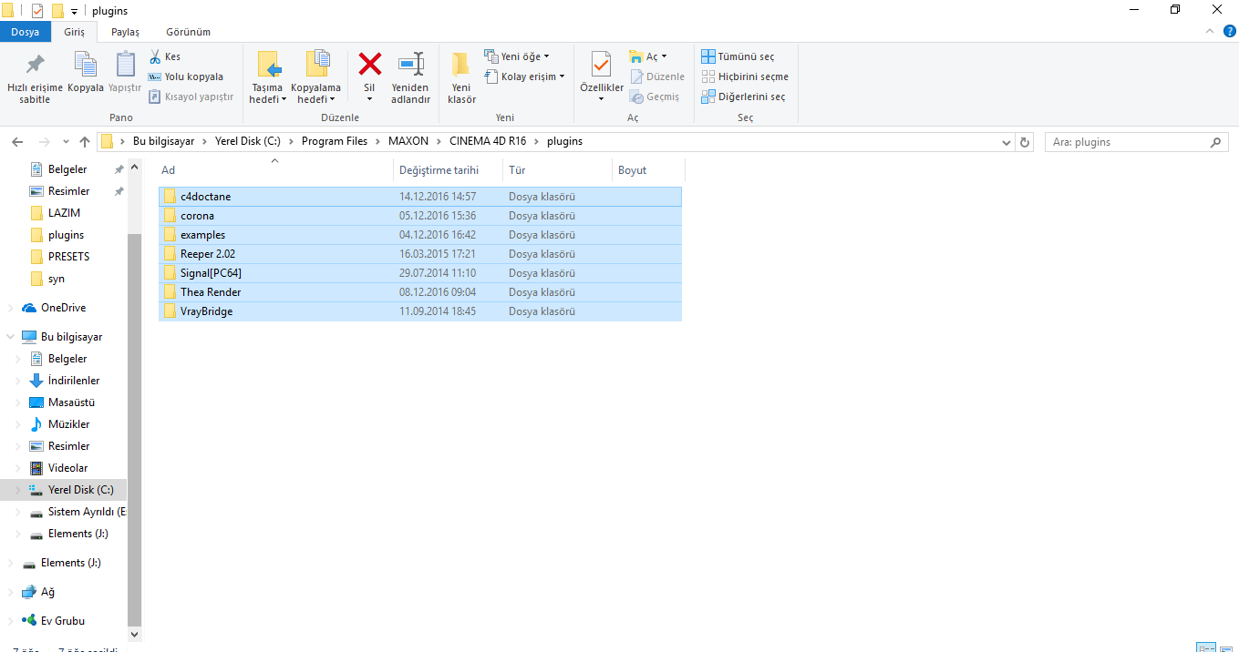Open Geçmiş history
Viewport: 1239px width, 652px height.
point(654,97)
